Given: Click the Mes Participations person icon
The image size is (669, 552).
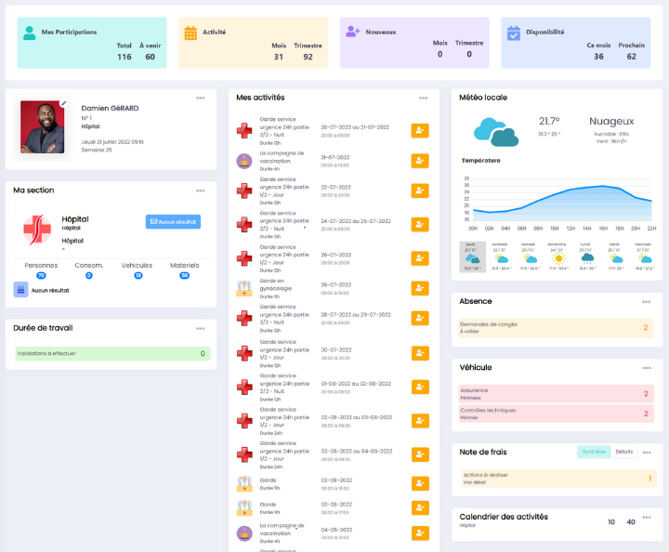Looking at the screenshot, I should point(29,33).
